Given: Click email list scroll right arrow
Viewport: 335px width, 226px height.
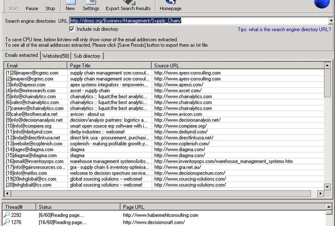Looking at the screenshot, I should (320, 194).
